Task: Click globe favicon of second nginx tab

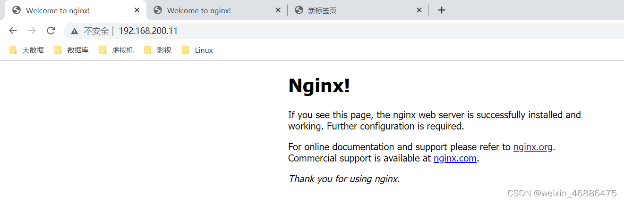Action: pos(158,10)
